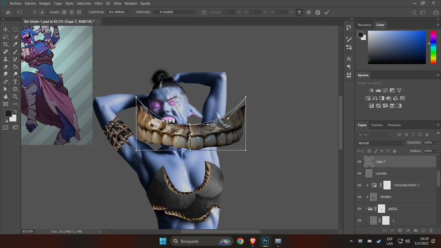Open foreground color in toolbox
The image size is (441, 248).
point(8,113)
